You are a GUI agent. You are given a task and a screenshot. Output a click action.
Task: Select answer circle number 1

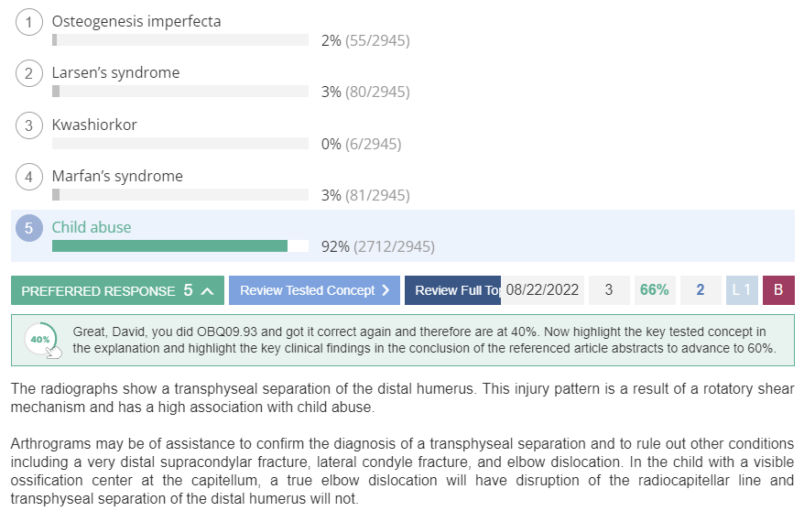pyautogui.click(x=28, y=22)
